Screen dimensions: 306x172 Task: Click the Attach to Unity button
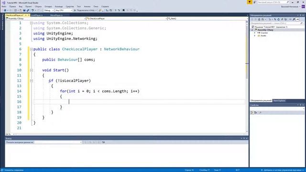coord(85,11)
